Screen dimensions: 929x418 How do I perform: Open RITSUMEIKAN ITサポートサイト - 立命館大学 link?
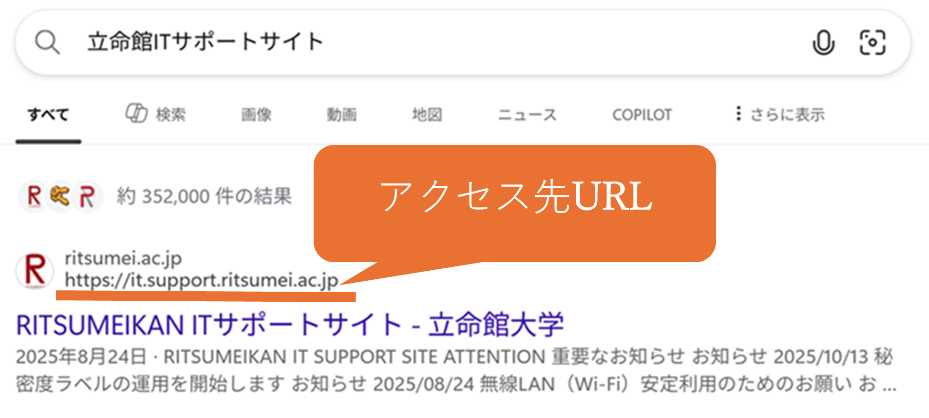[290, 325]
